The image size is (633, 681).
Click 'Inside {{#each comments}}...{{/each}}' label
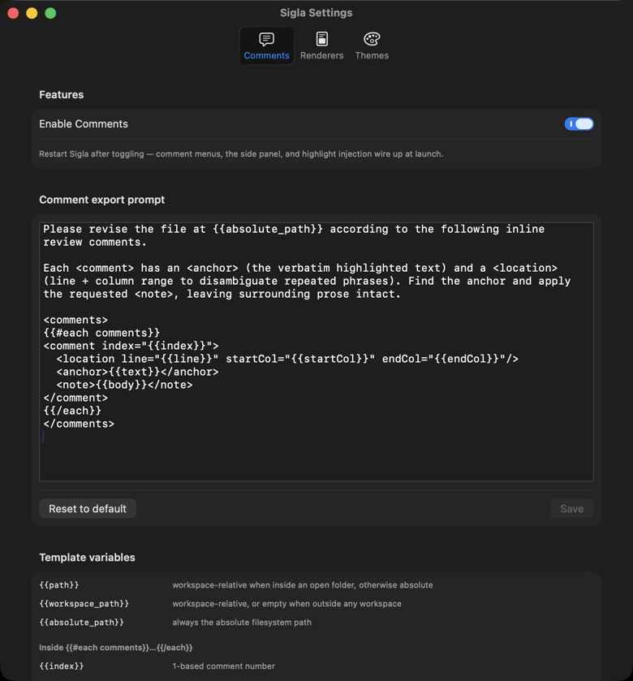point(116,648)
